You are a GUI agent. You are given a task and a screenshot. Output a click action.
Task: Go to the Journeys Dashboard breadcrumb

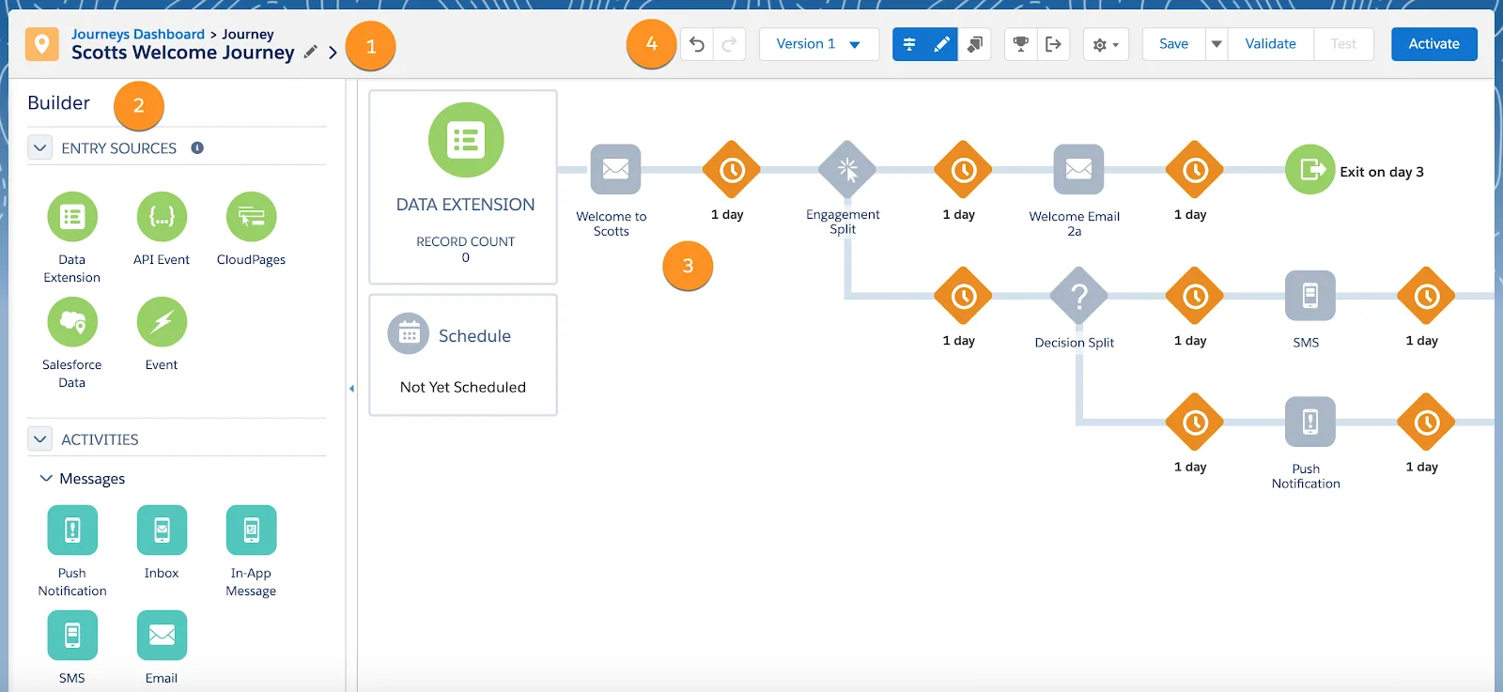138,34
